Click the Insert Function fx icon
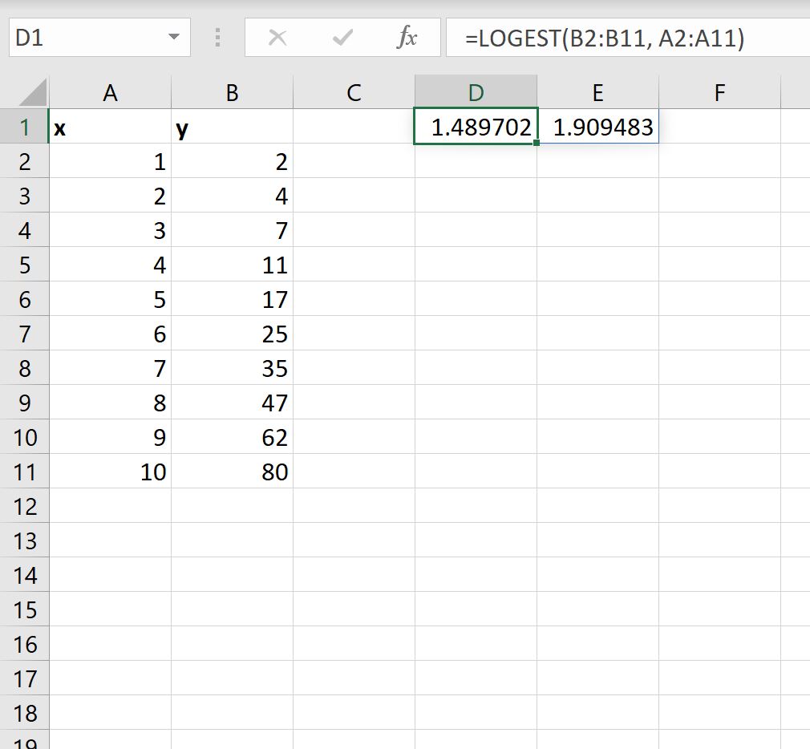The width and height of the screenshot is (810, 749). (x=408, y=37)
